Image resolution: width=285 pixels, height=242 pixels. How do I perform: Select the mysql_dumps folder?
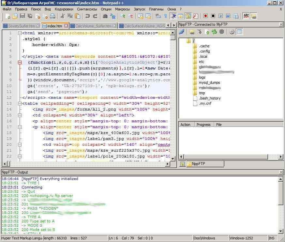[209, 83]
